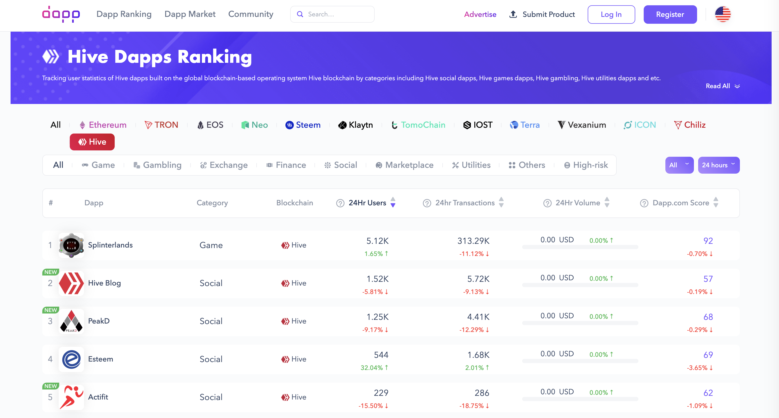This screenshot has height=418, width=779.
Task: Click the Submit Product upload icon
Action: [513, 14]
